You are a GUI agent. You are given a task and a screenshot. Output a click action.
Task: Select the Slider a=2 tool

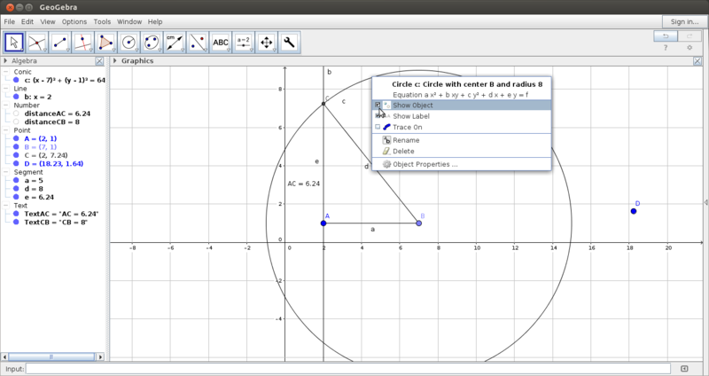coord(244,43)
